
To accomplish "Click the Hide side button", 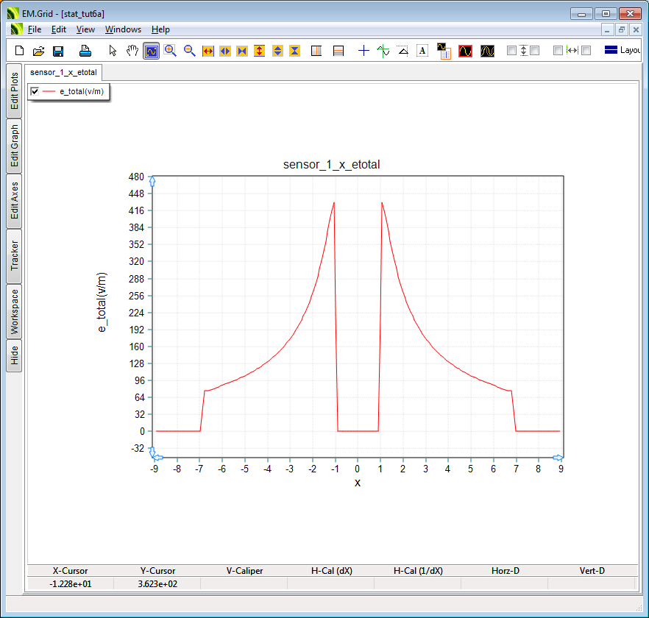I will 14,356.
